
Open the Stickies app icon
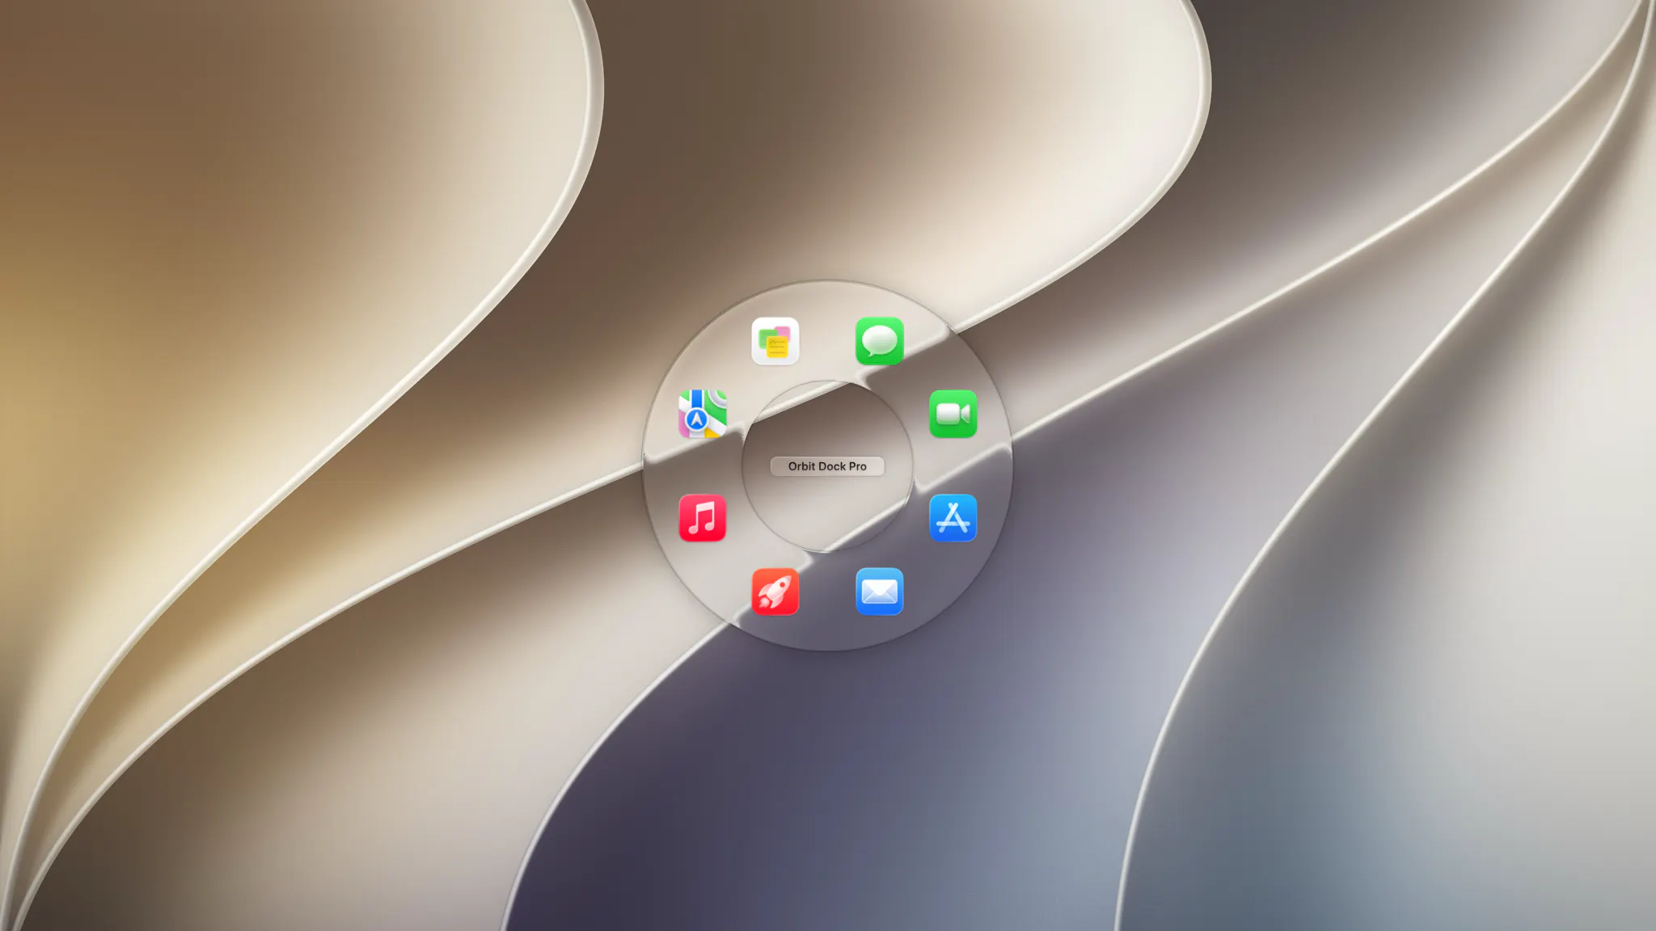[775, 341]
